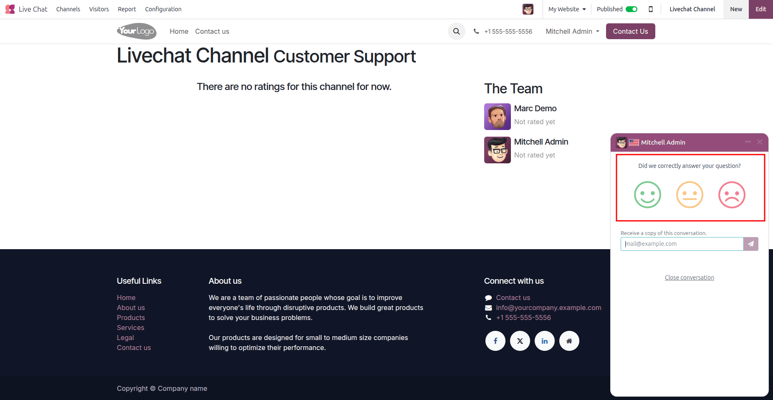Open the Report menu
Viewport: 773px width, 400px height.
click(x=126, y=9)
